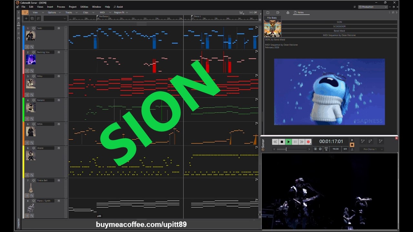Click the red Record button
The height and width of the screenshot is (232, 413).
coord(308,142)
